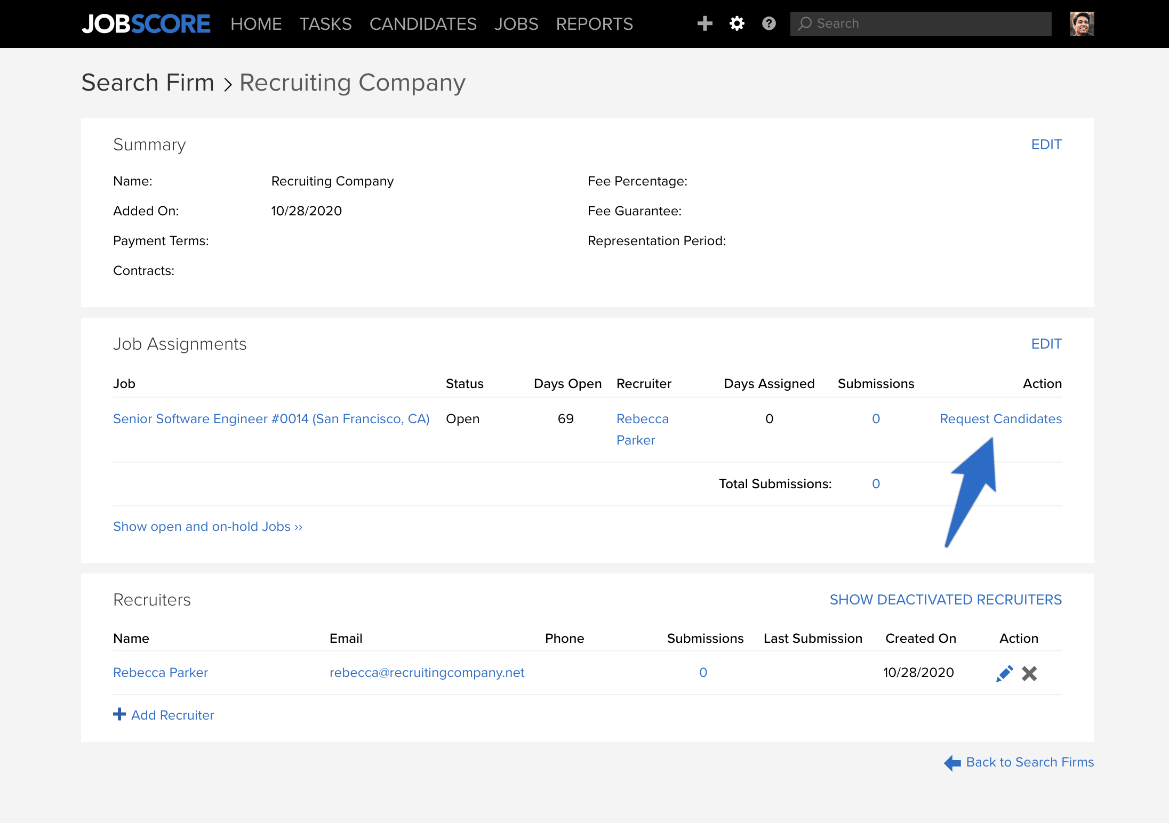The image size is (1169, 823).
Task: Click the Back to Search Firms arrow icon
Action: 952,763
